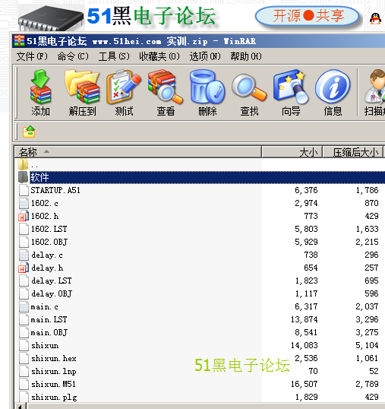Image resolution: width=385 pixels, height=409 pixels.
Task: Click the main.c file icon
Action: [x=24, y=306]
